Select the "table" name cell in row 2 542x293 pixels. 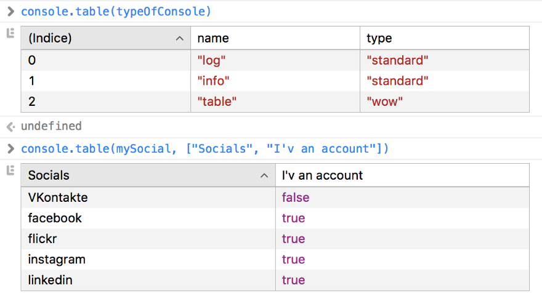217,102
